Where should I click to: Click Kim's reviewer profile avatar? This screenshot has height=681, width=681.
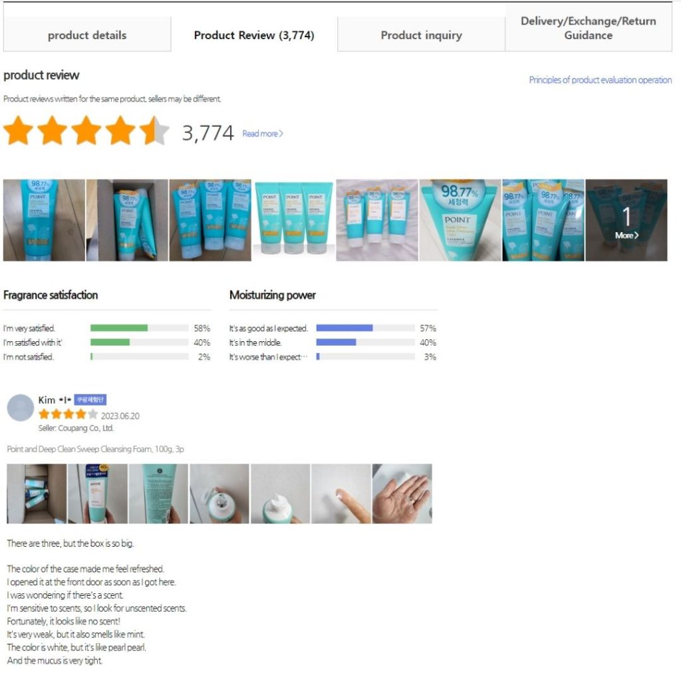click(21, 408)
